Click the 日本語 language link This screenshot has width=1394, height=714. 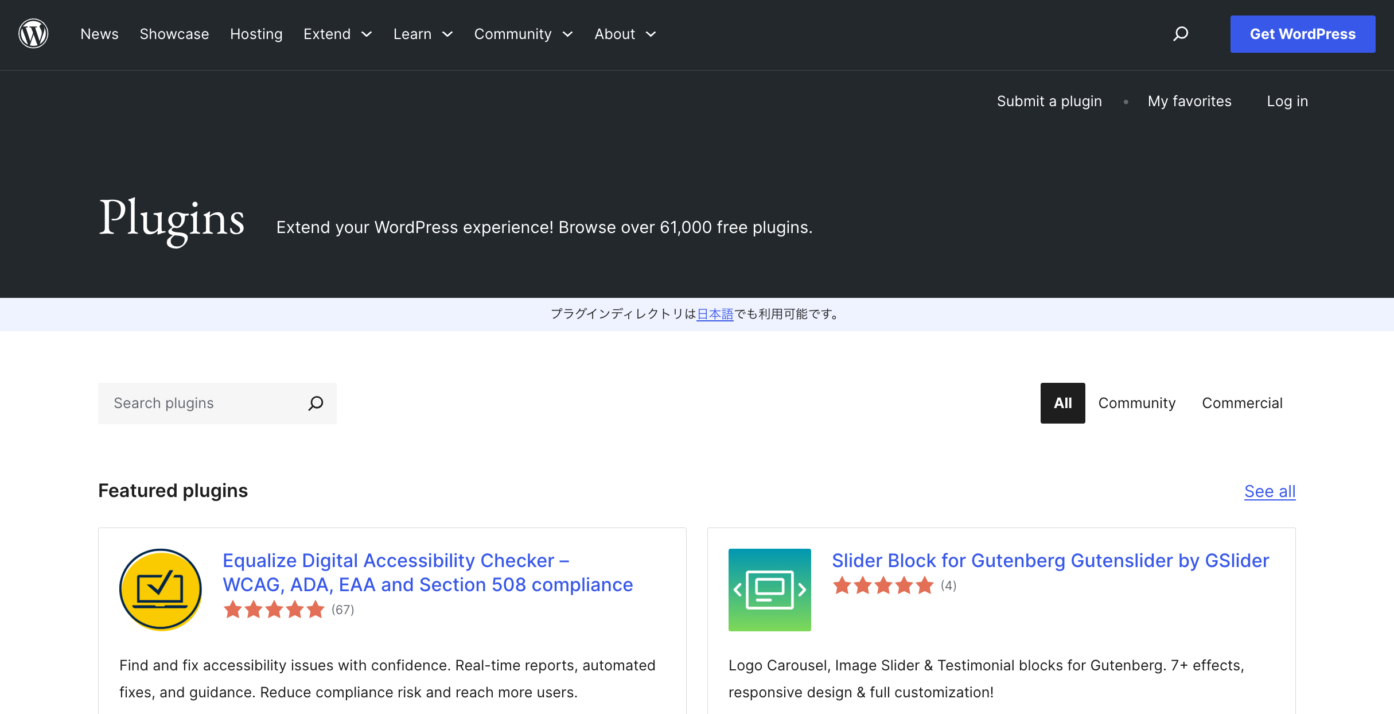(715, 314)
